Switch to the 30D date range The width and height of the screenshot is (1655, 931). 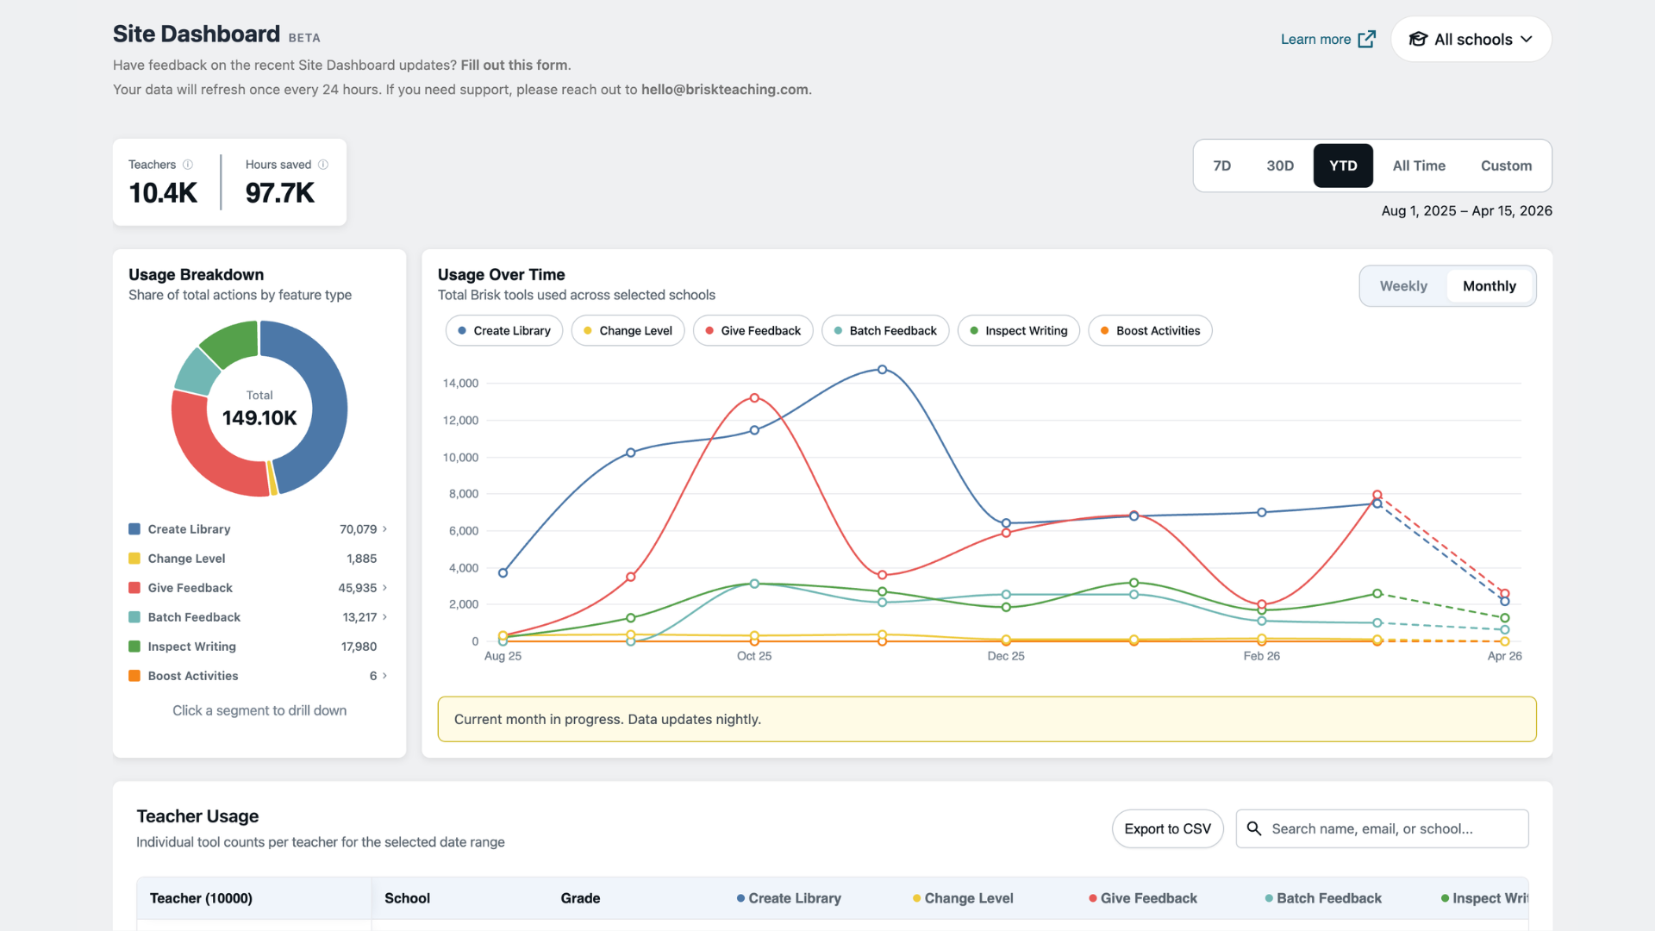pyautogui.click(x=1279, y=166)
